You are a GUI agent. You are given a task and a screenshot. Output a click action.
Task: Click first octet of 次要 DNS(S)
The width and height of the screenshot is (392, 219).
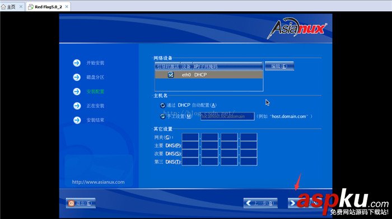click(190, 154)
